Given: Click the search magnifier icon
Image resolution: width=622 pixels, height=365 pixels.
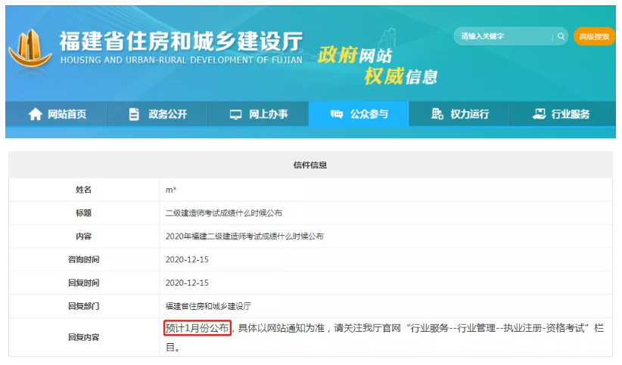Looking at the screenshot, I should [561, 36].
